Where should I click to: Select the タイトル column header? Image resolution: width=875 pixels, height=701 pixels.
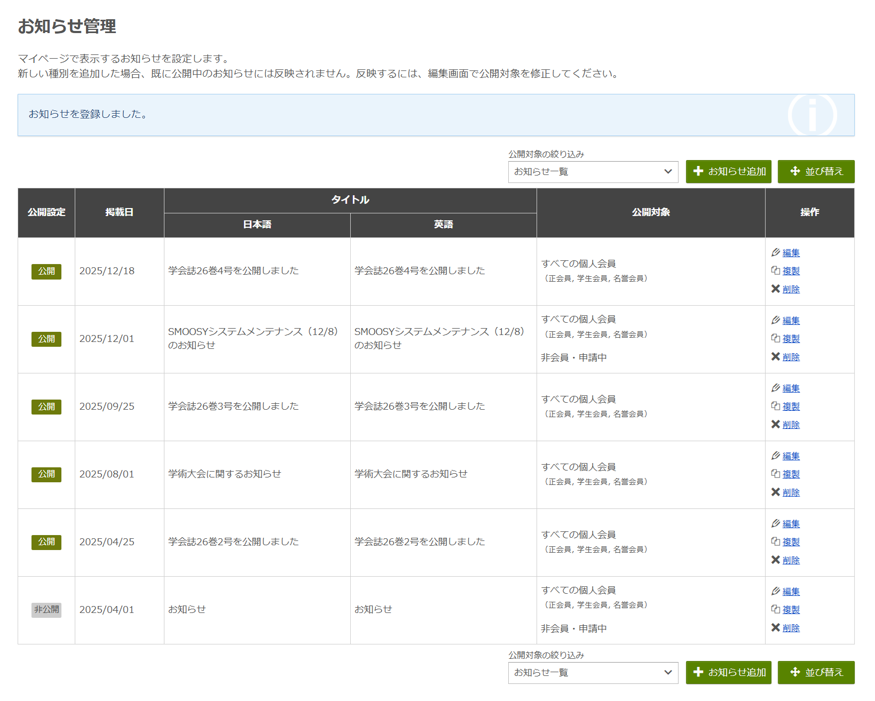[x=350, y=201]
